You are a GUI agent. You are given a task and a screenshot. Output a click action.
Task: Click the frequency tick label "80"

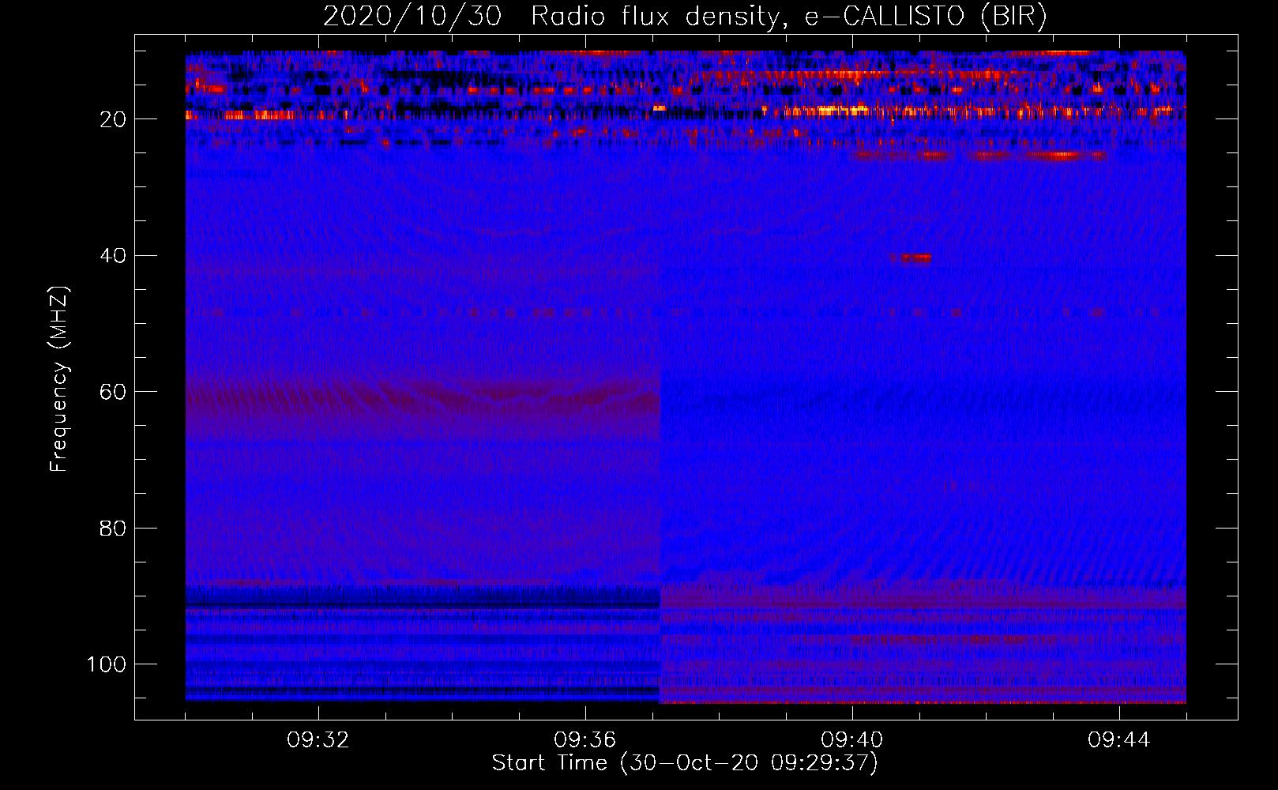point(113,528)
